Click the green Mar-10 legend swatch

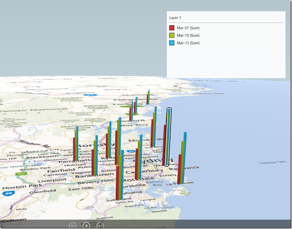[x=172, y=35]
